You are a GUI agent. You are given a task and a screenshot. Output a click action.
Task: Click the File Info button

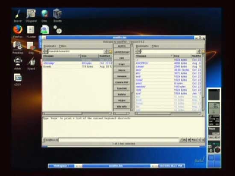tap(122, 107)
